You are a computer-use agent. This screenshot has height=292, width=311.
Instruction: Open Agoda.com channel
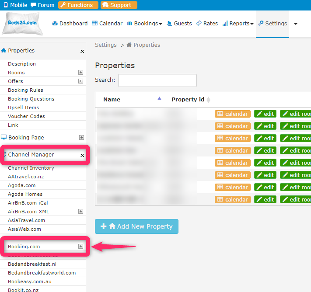[21, 185]
